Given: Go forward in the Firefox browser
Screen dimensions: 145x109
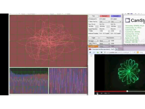Looking at the screenshot, I should [94, 52].
